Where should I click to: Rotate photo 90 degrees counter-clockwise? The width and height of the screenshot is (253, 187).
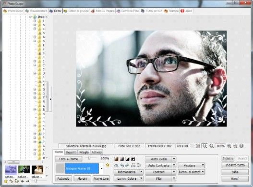(x=122, y=165)
